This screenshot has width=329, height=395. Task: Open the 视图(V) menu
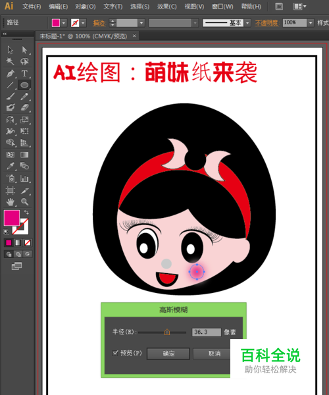pos(194,7)
